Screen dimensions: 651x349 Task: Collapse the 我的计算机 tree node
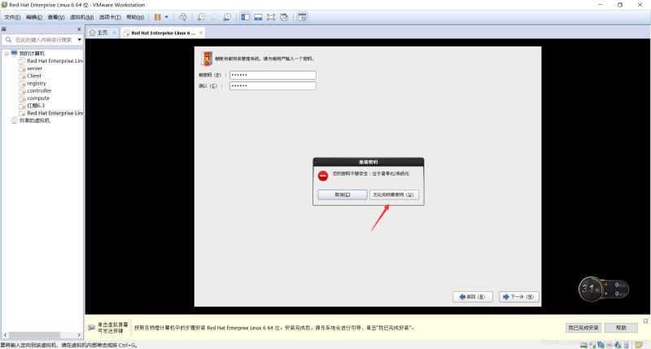(6, 53)
